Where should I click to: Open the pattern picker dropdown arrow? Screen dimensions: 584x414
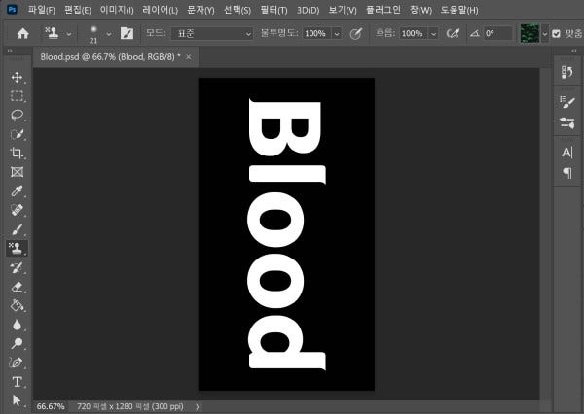coord(544,34)
